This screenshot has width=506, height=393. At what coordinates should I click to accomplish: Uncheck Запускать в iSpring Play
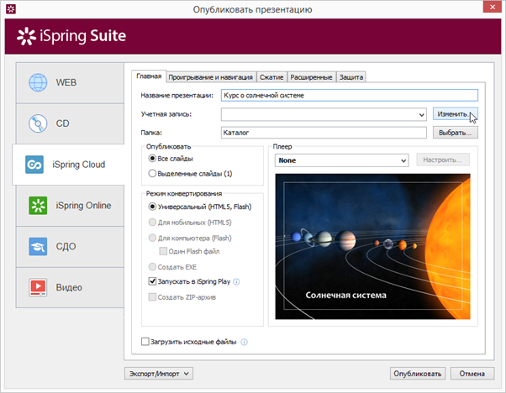152,281
